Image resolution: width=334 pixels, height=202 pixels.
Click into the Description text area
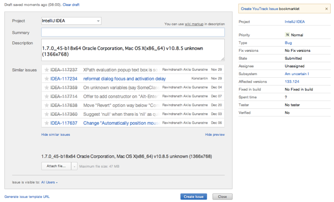tap(133, 50)
